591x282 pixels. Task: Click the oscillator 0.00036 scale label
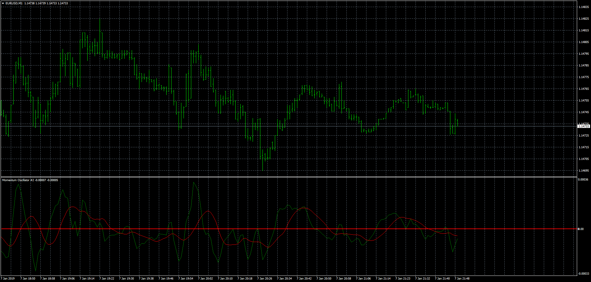pyautogui.click(x=583, y=180)
